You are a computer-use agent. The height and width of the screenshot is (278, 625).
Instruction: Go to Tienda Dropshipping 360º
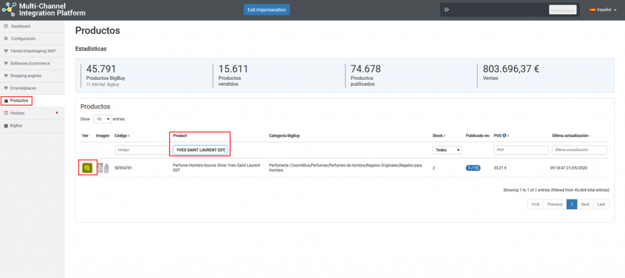point(34,51)
